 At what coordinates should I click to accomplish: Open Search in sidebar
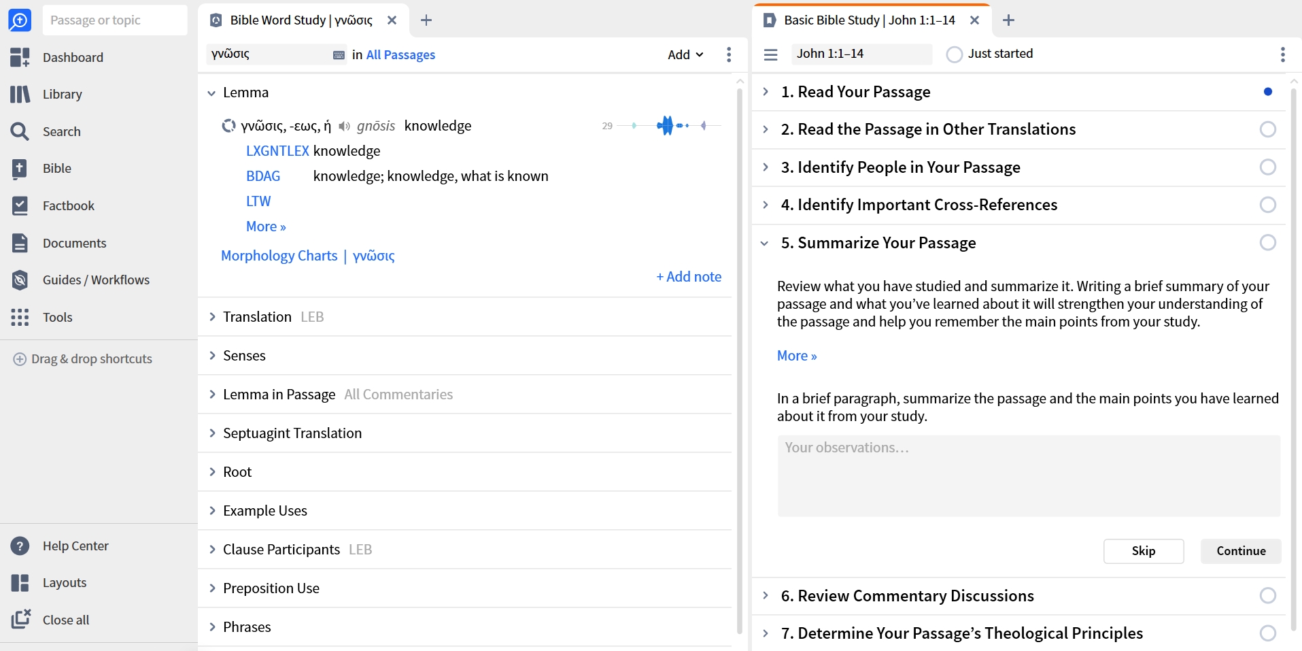46,131
